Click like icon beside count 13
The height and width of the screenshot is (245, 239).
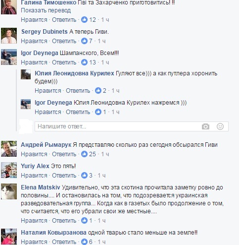pos(84,62)
